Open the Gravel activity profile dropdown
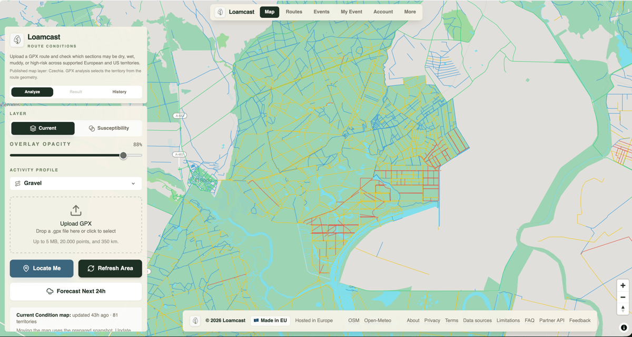Screen dimensions: 632x337 click(x=76, y=184)
